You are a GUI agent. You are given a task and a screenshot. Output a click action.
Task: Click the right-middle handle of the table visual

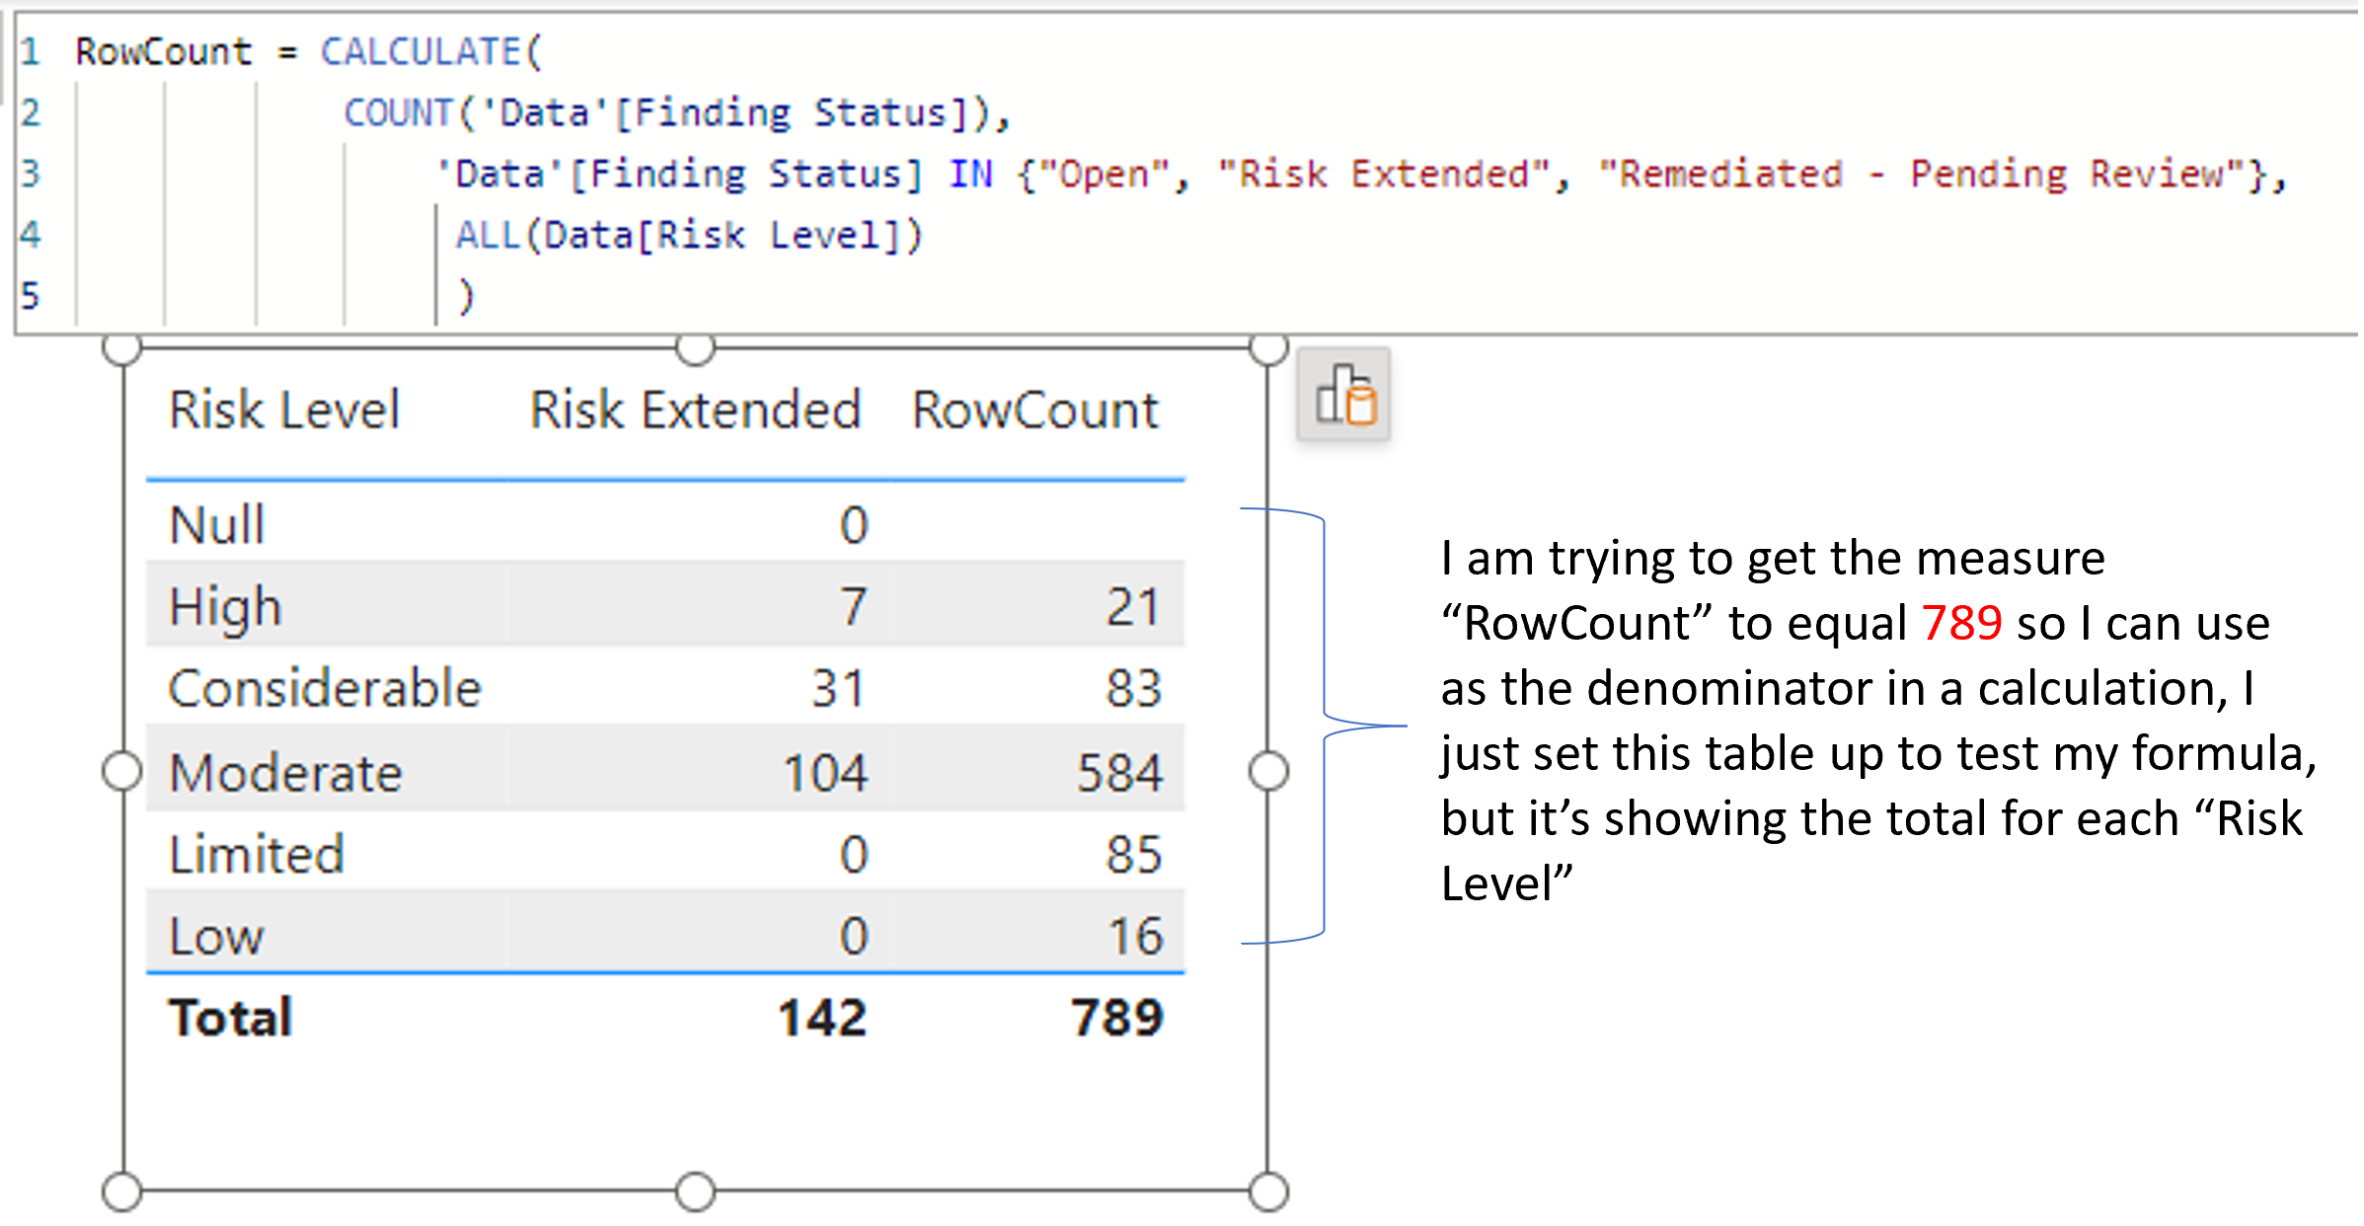[x=1268, y=771]
